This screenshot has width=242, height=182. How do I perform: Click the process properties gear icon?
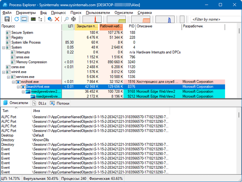[x=50, y=19]
